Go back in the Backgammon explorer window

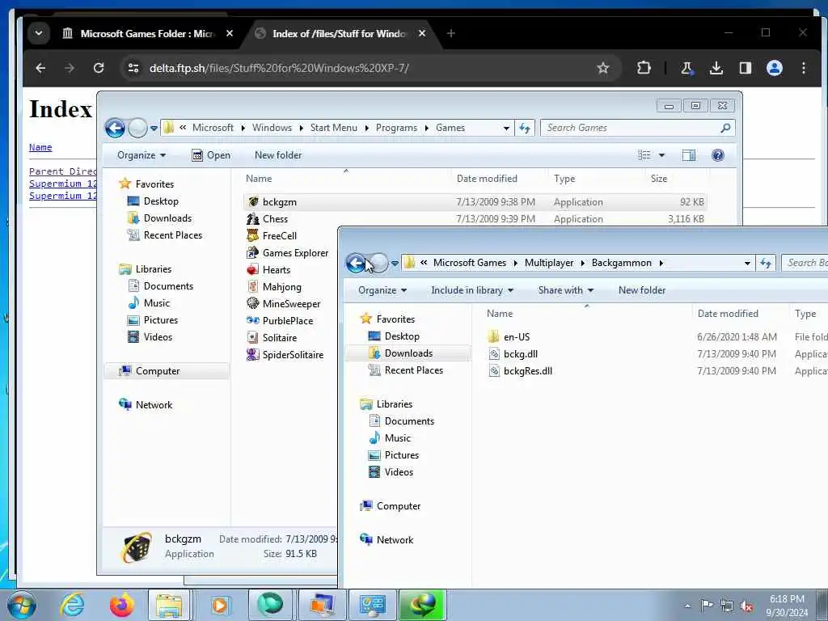(x=356, y=263)
